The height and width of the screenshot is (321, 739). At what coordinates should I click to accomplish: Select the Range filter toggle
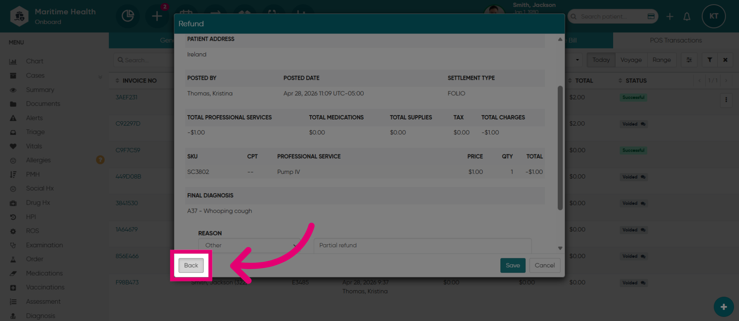click(662, 60)
